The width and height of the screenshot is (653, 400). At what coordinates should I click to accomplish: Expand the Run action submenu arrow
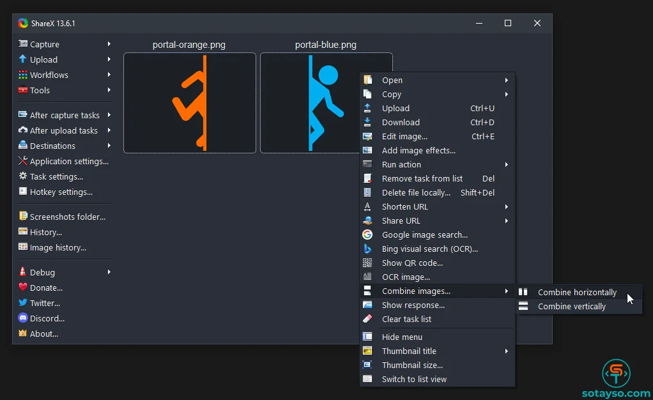[507, 165]
